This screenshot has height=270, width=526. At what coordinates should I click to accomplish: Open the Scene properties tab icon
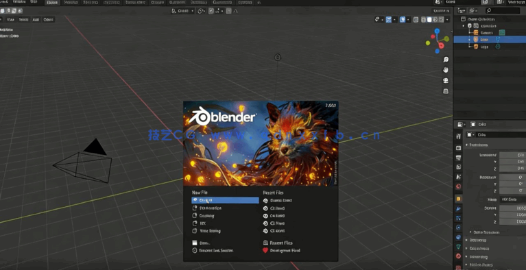[459, 177]
